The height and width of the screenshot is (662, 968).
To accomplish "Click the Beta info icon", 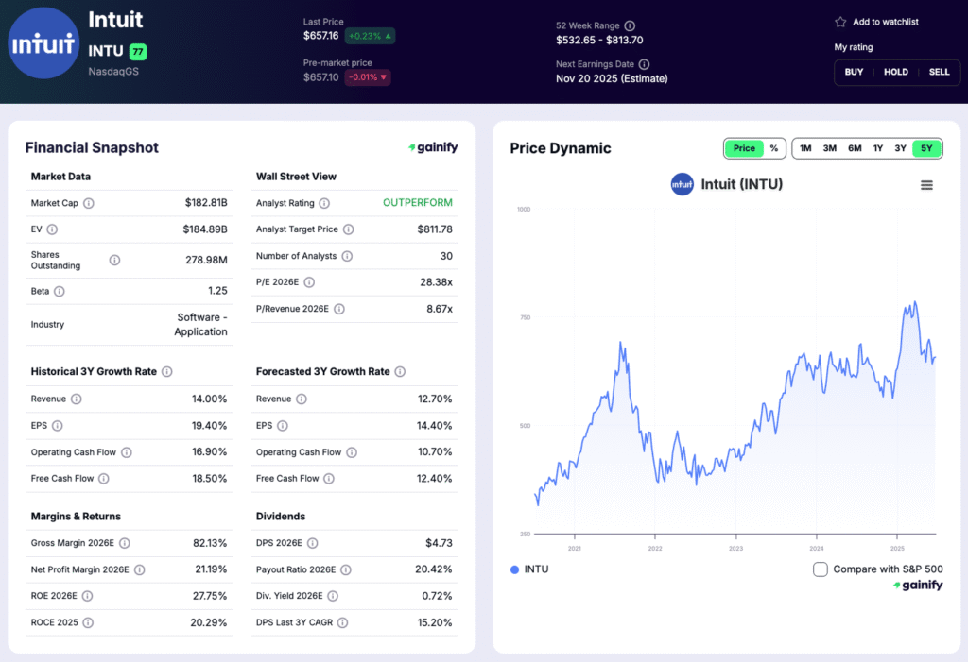I will pos(60,291).
